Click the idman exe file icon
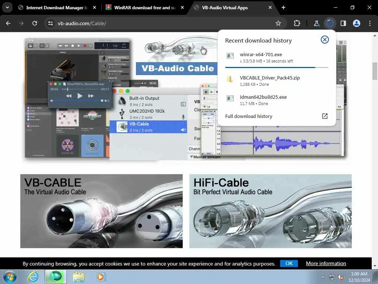The width and height of the screenshot is (378, 284). pyautogui.click(x=230, y=98)
